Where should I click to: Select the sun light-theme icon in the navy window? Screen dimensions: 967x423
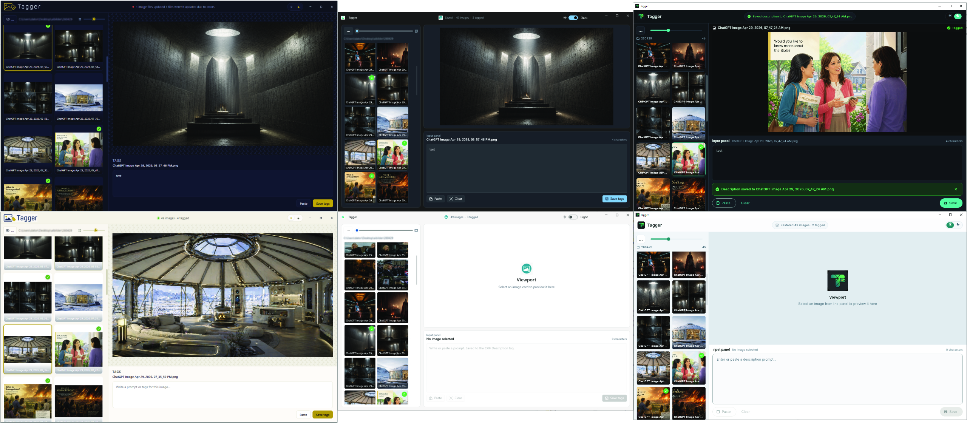[291, 7]
